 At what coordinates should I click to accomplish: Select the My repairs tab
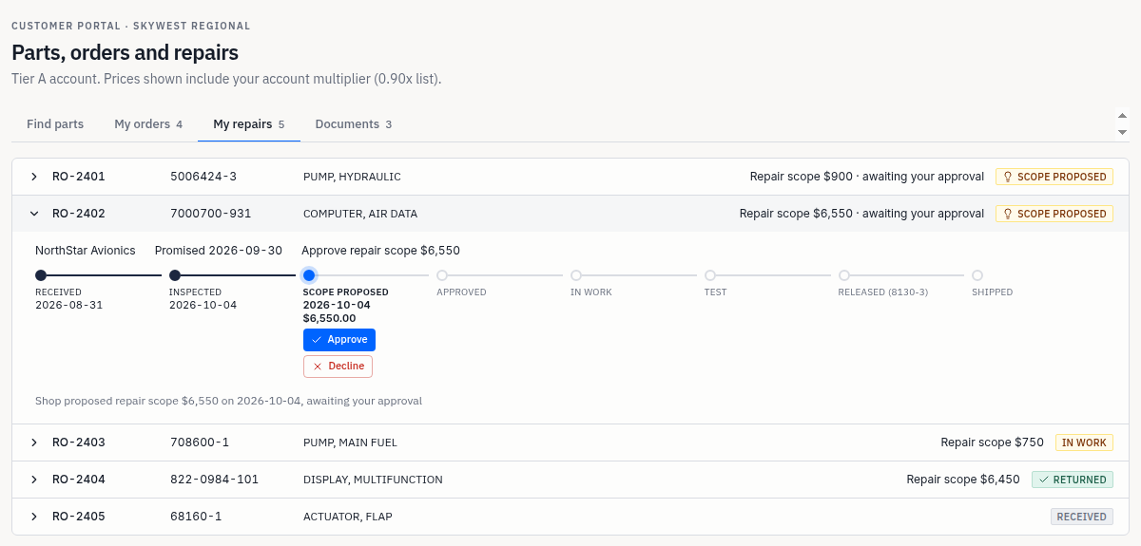click(x=249, y=124)
